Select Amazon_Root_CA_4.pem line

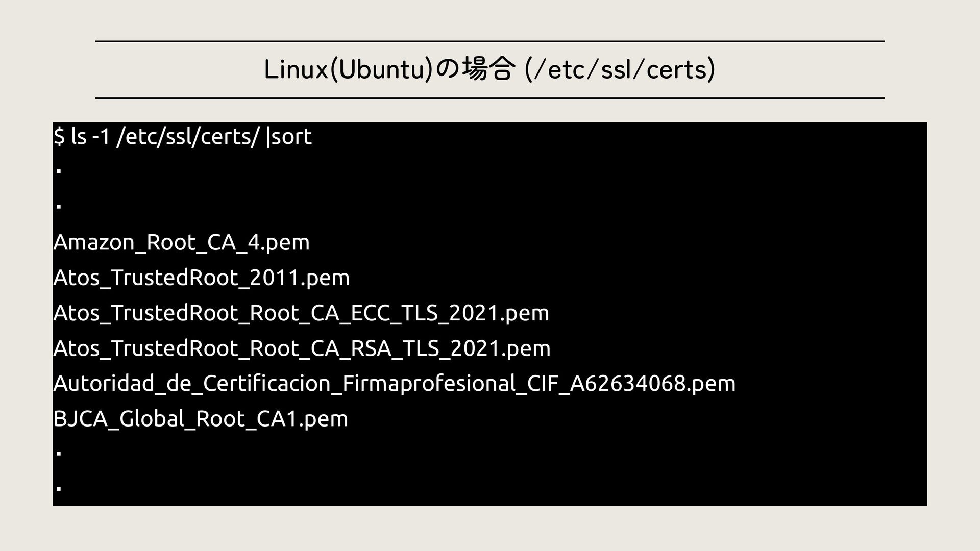[x=182, y=242]
